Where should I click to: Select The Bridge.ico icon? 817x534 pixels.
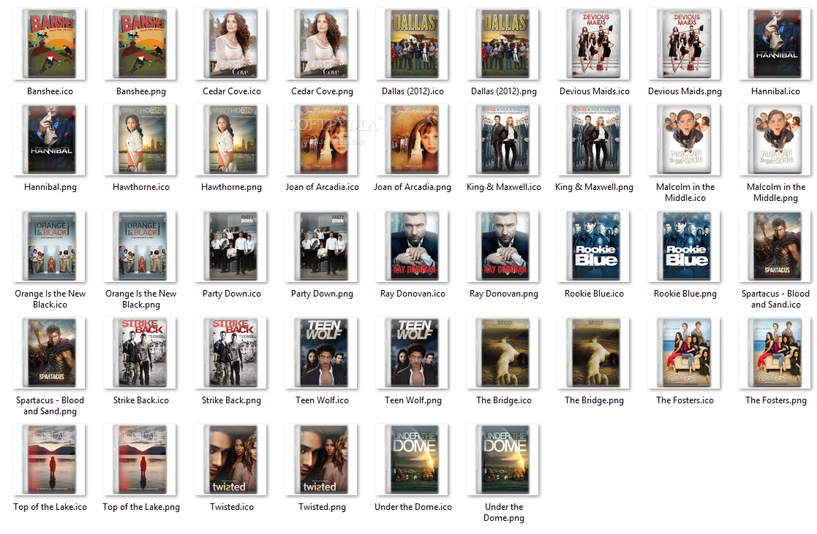click(502, 353)
